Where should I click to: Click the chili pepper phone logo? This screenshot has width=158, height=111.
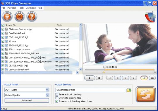pos(150,17)
